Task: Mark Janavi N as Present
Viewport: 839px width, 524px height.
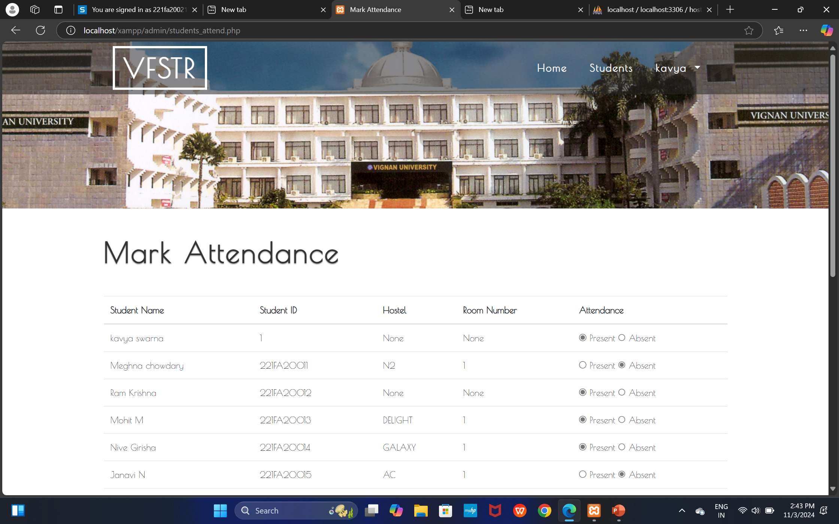Action: pos(582,474)
